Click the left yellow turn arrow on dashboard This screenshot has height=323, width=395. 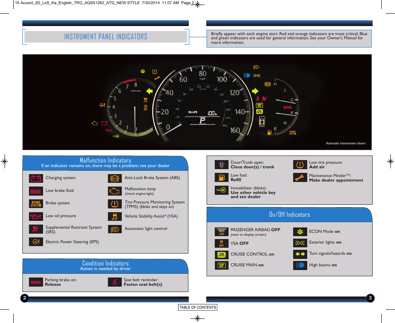pos(149,91)
